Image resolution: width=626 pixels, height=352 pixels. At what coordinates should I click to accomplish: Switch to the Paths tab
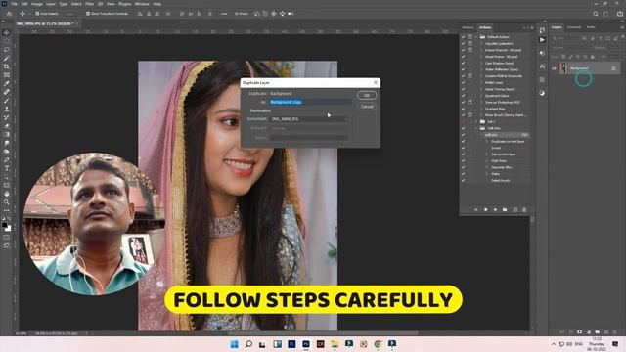pos(591,27)
